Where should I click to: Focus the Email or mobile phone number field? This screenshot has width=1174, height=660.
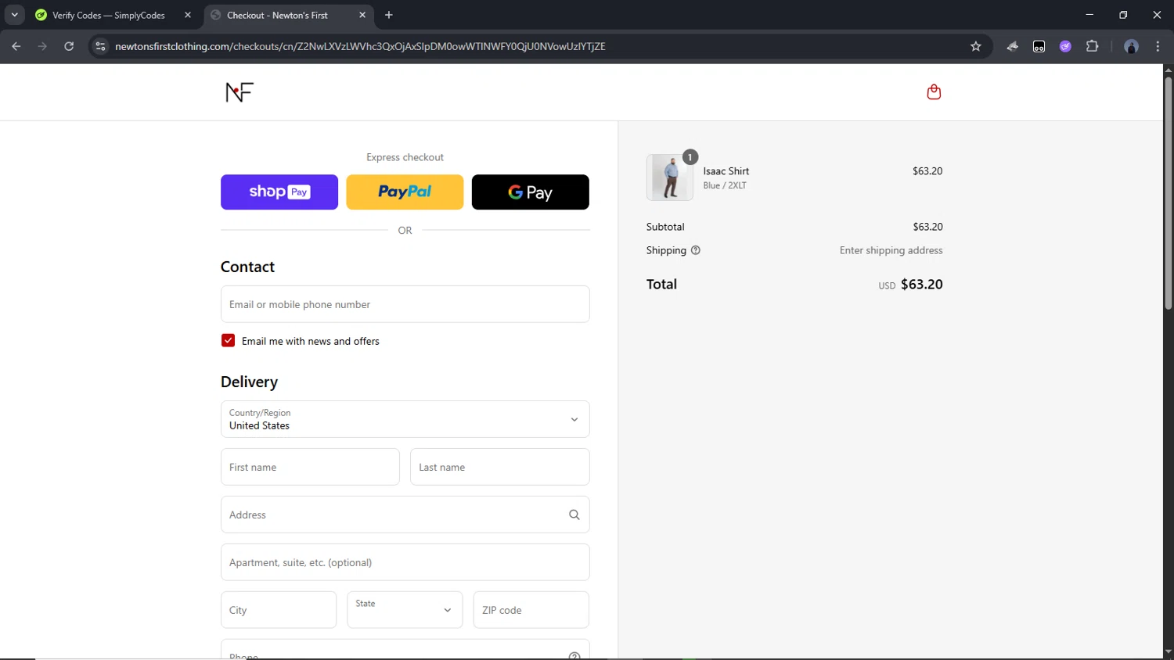click(405, 304)
